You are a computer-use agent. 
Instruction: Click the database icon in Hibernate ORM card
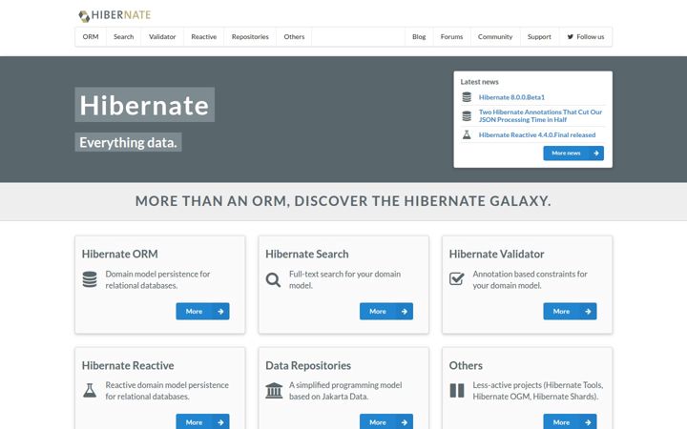coord(90,279)
